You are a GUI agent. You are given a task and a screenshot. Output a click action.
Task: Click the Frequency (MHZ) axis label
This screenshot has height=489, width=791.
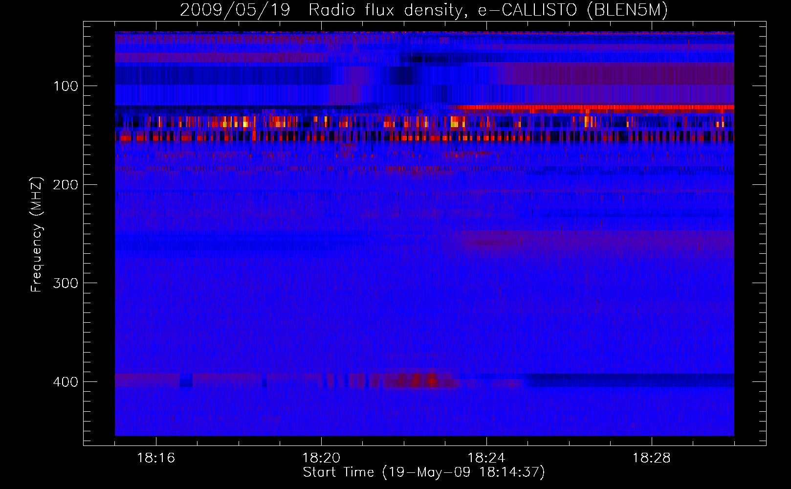pos(37,234)
